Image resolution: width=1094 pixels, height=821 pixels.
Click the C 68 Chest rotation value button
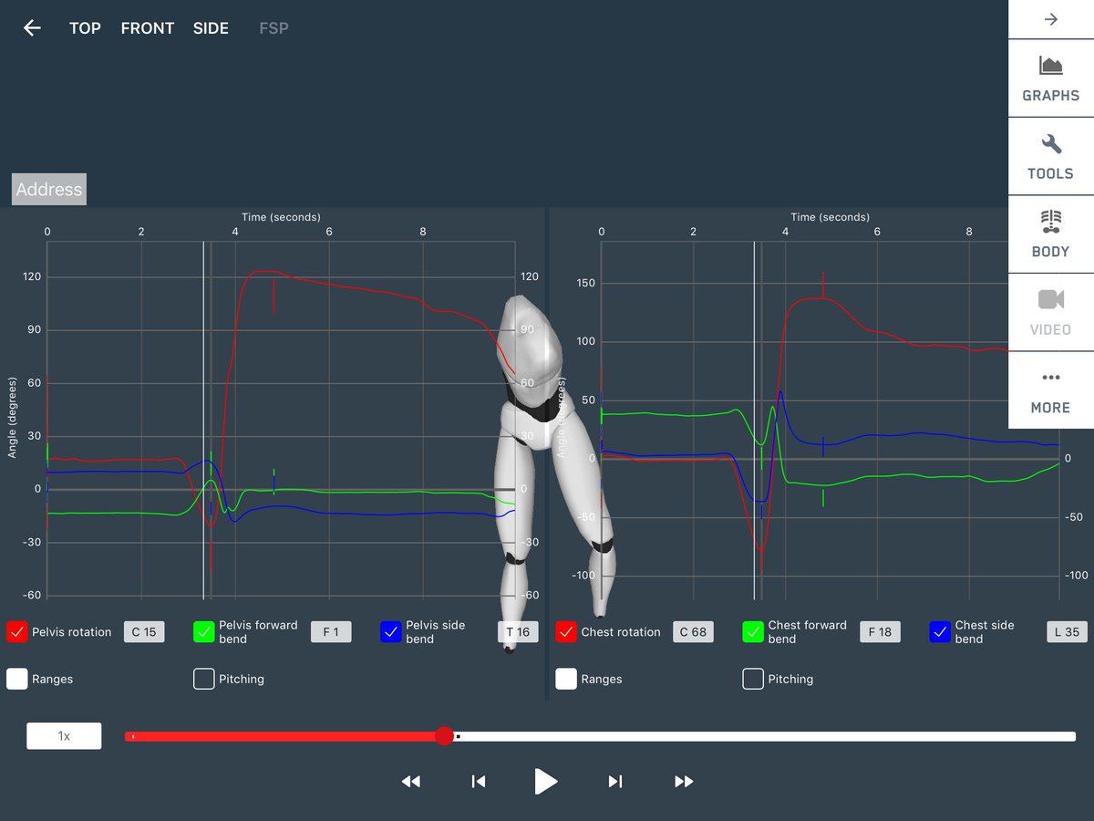[x=693, y=631]
